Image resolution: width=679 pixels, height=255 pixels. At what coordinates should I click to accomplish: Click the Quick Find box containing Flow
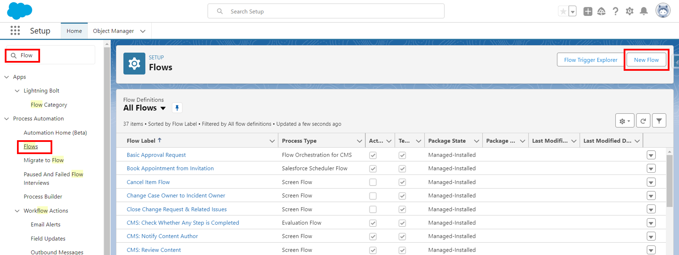pos(51,55)
